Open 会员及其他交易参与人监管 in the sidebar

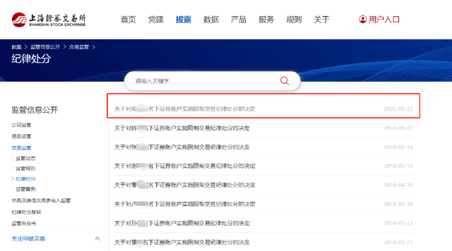pos(41,201)
